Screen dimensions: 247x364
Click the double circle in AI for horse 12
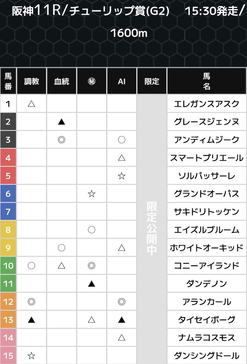(x=122, y=302)
